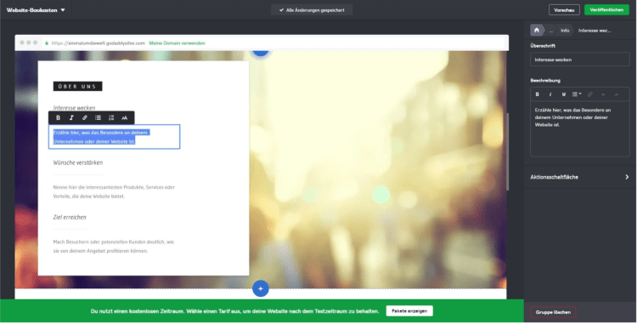Open the collapsed ellipsis breadcrumb
The image size is (637, 324).
coord(551,31)
